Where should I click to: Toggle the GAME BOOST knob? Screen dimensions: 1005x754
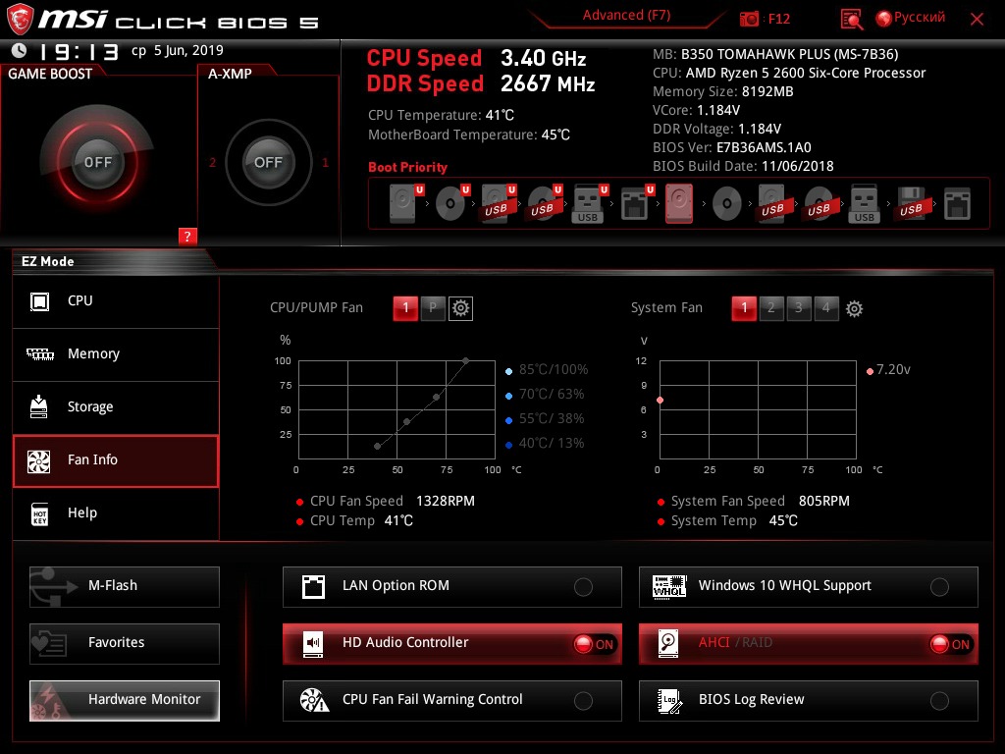point(97,162)
